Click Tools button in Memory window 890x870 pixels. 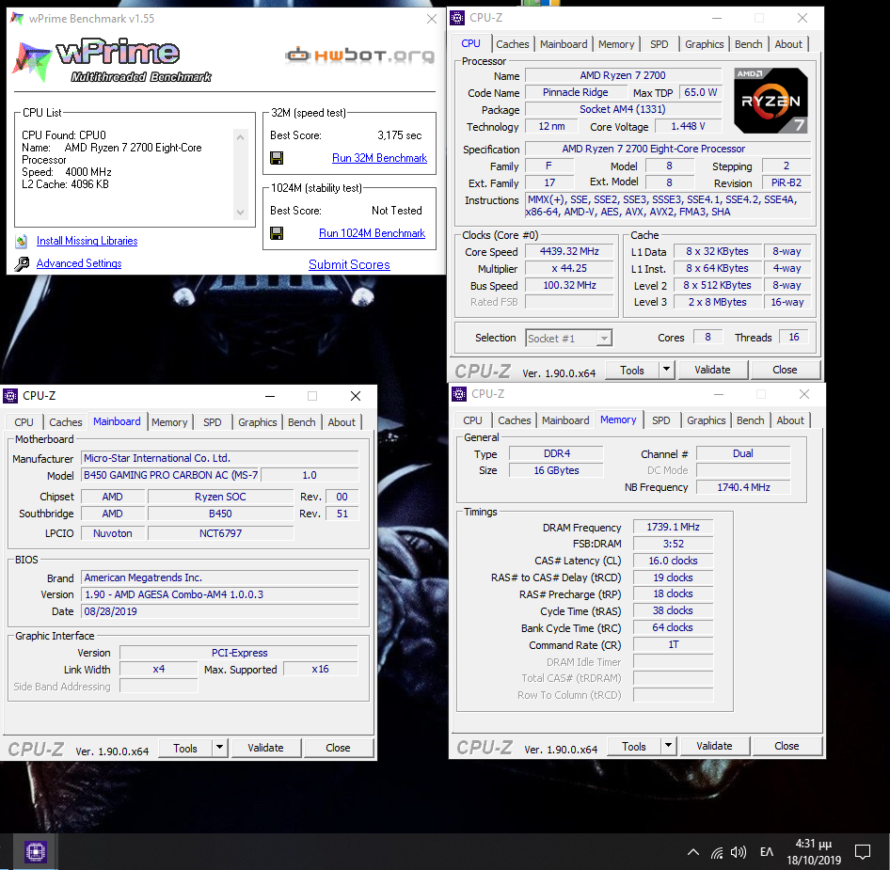[x=633, y=746]
